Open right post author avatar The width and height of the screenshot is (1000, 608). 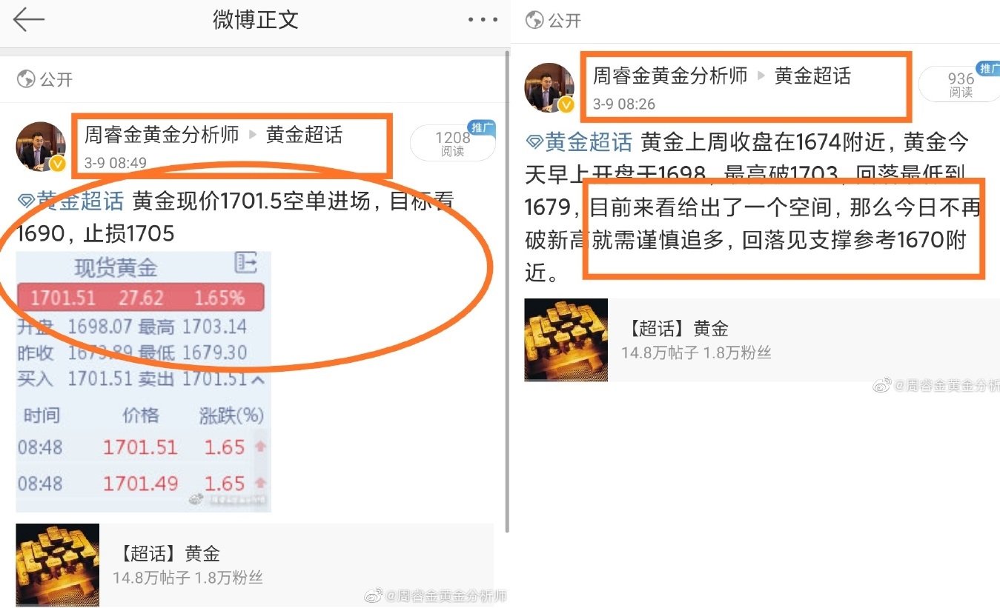click(549, 87)
